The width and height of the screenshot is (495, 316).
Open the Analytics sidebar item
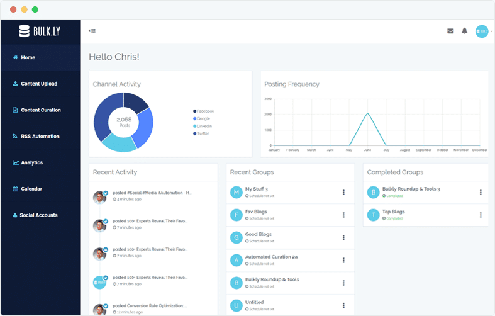31,162
